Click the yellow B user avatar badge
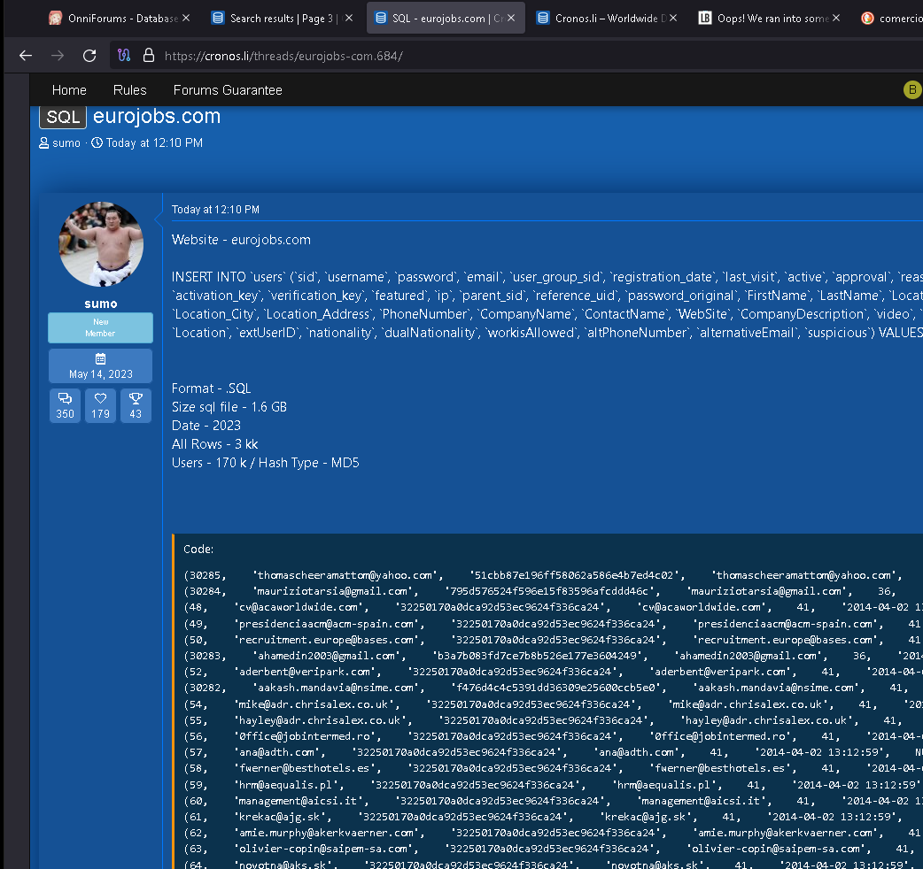The width and height of the screenshot is (923, 869). pos(912,89)
